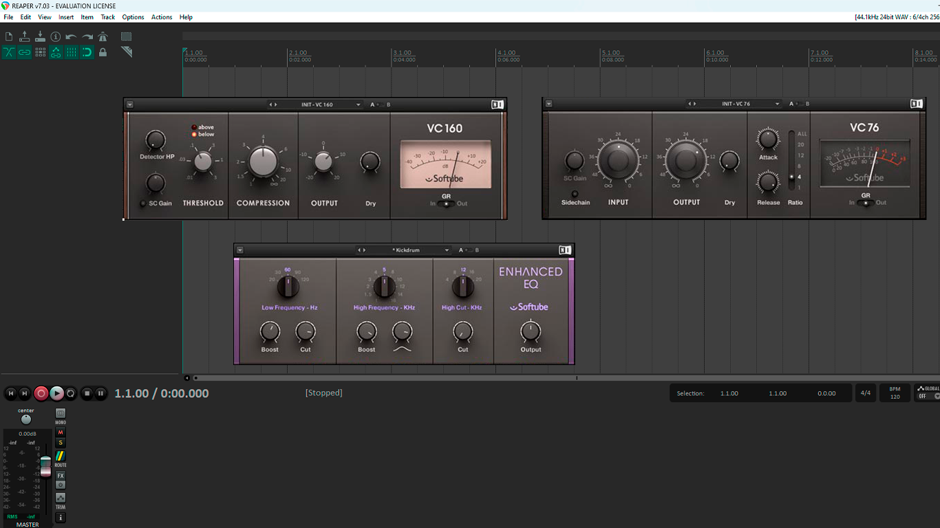Open the Track menu
This screenshot has height=528, width=940.
(108, 17)
